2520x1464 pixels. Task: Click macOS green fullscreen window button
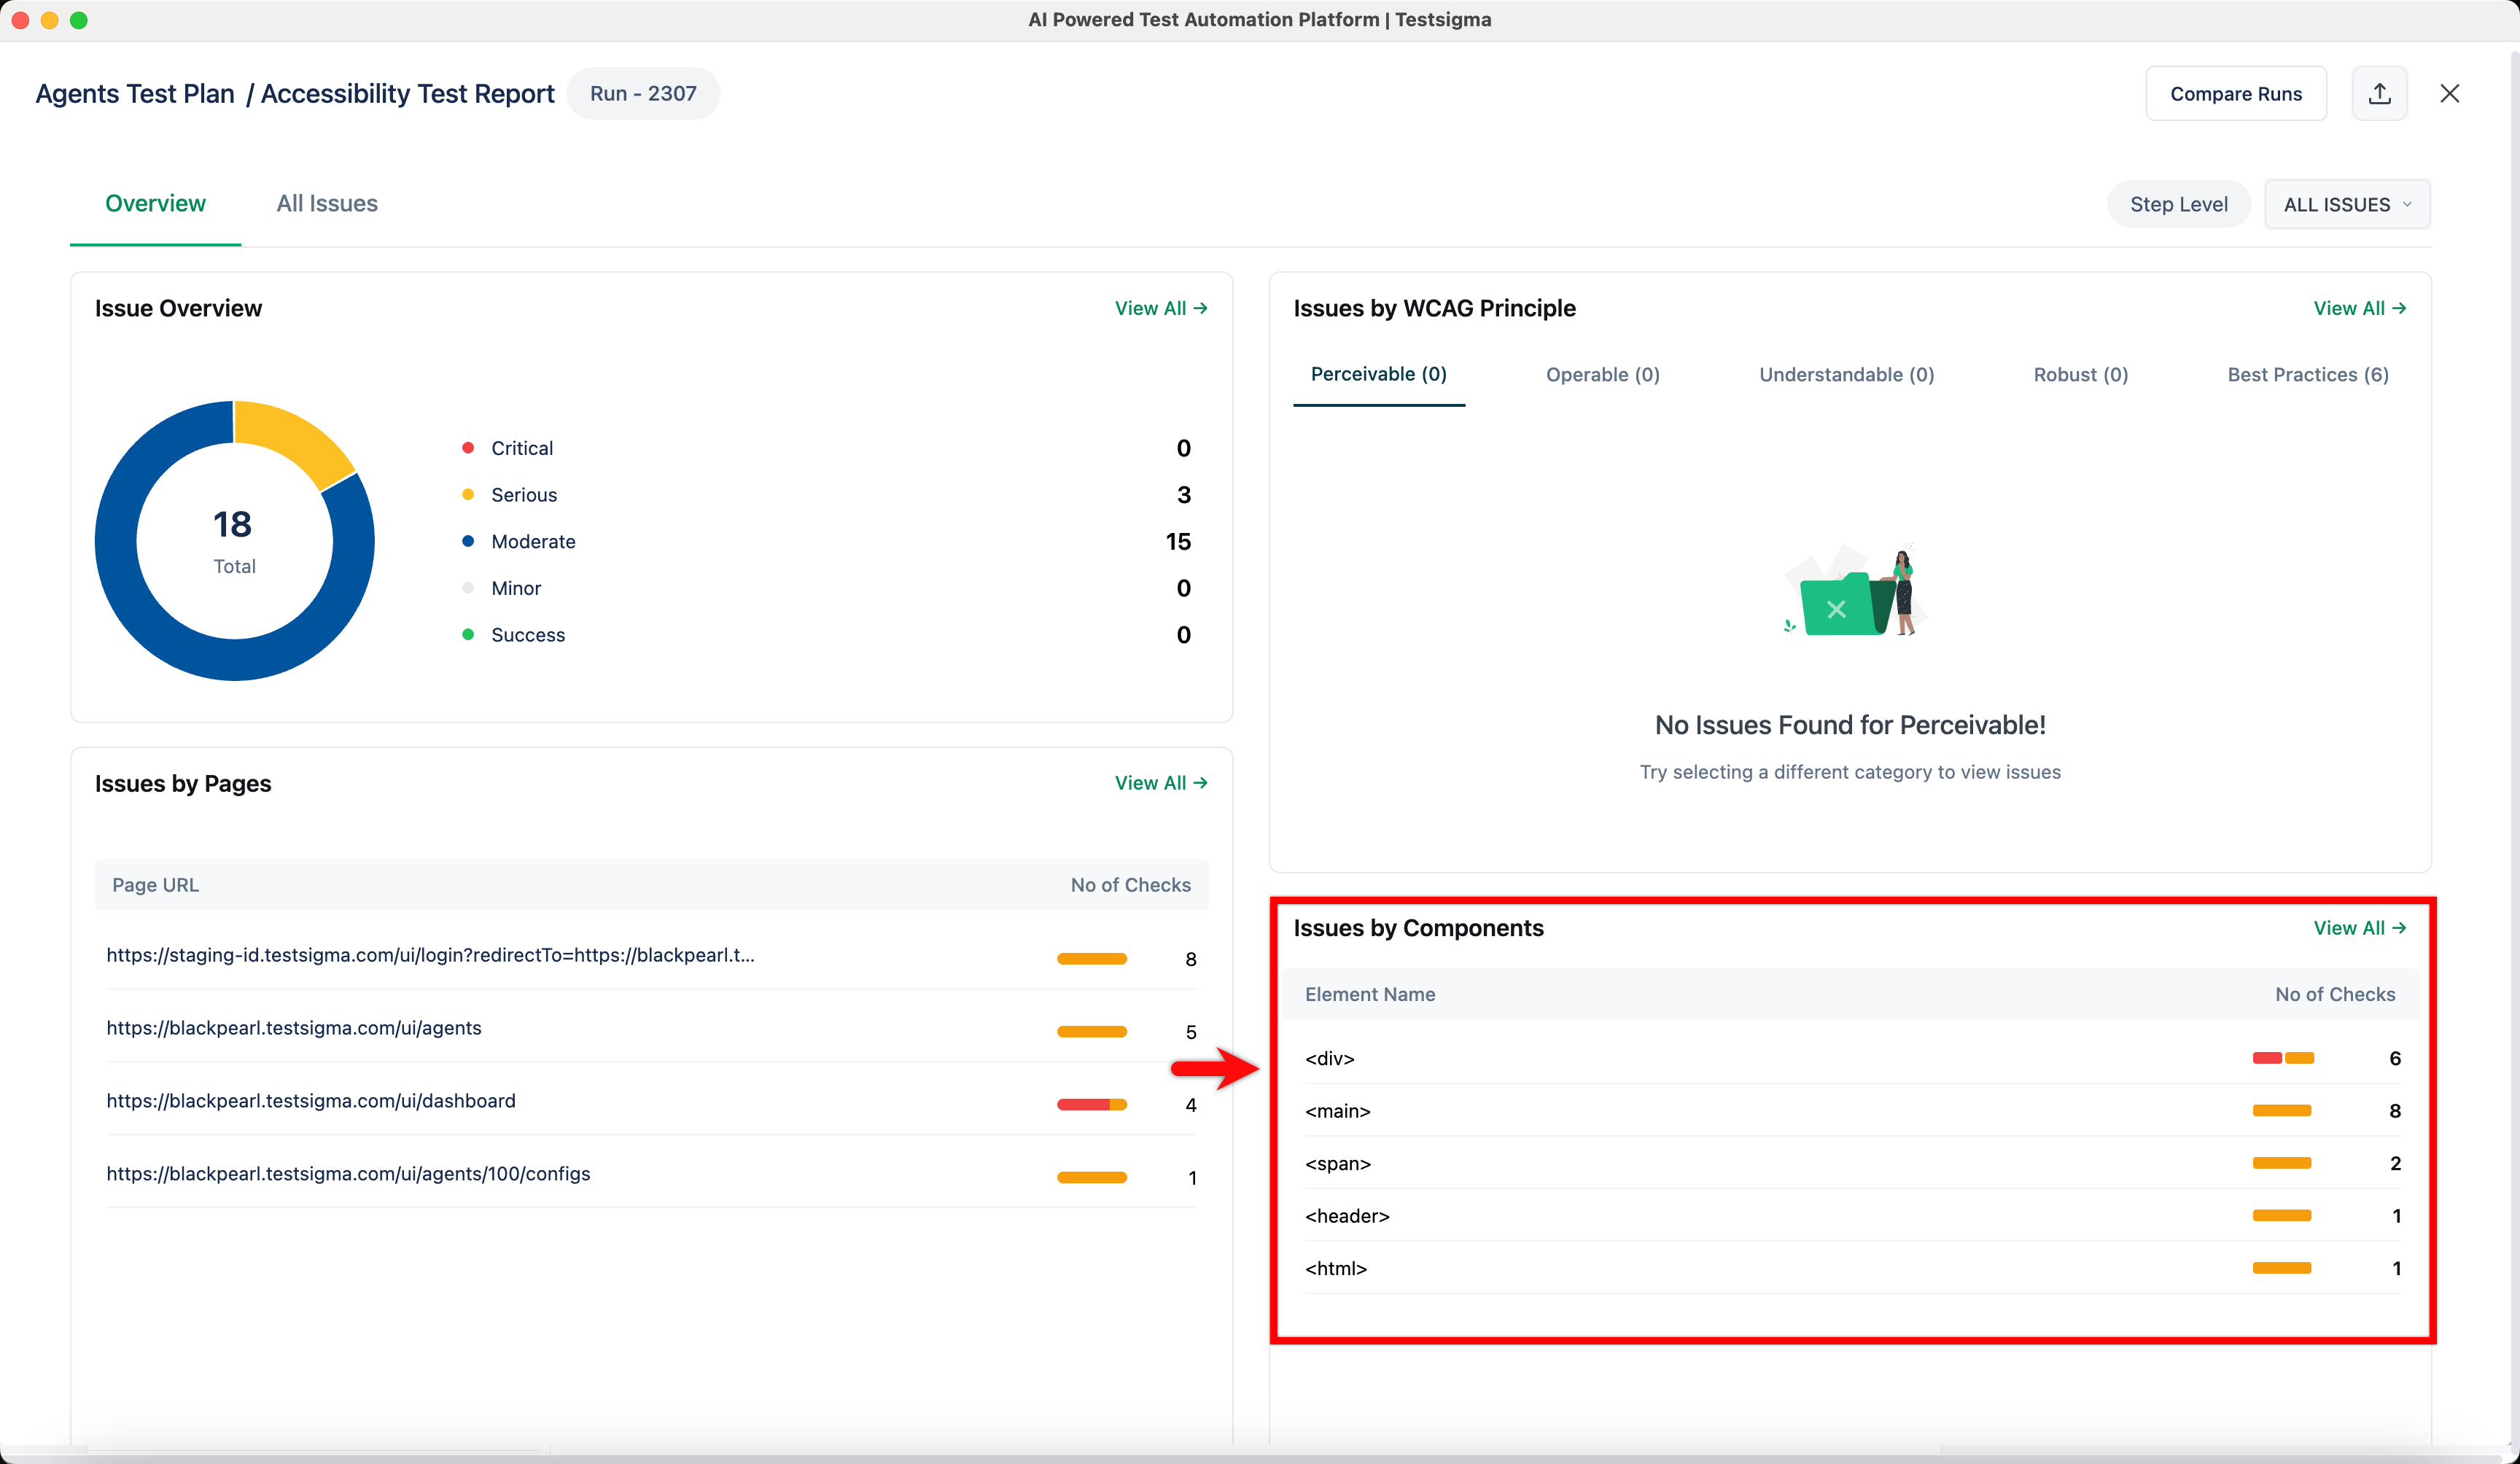pos(79,20)
